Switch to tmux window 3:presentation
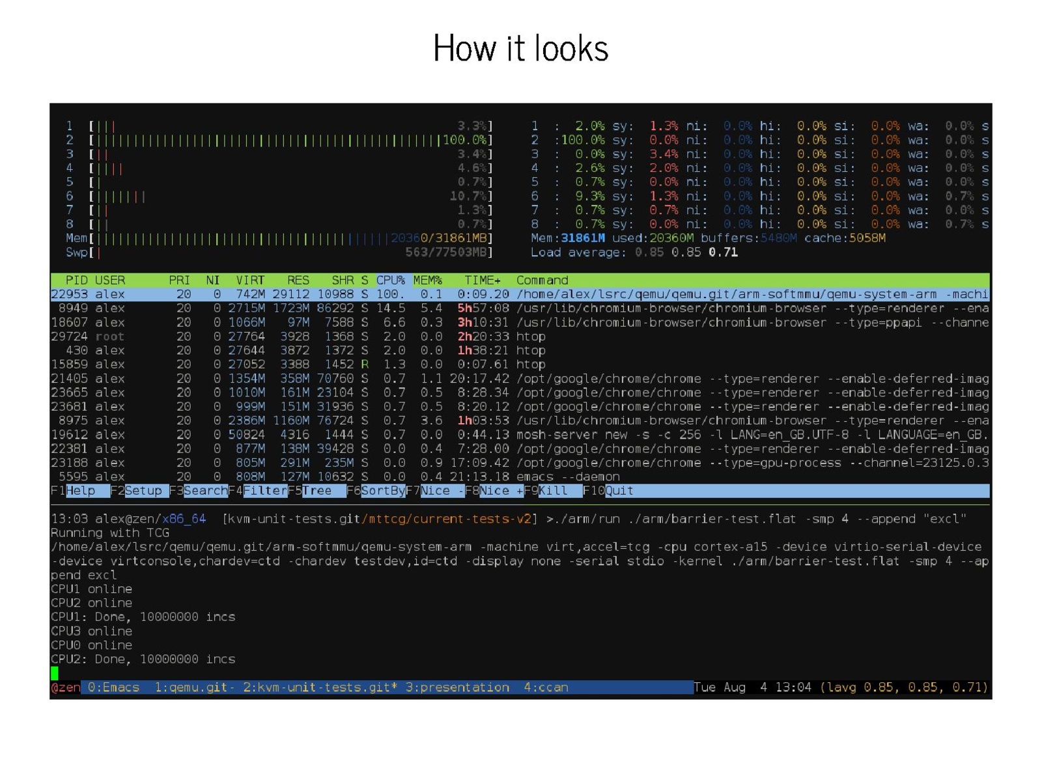The height and width of the screenshot is (759, 1042). click(x=457, y=687)
